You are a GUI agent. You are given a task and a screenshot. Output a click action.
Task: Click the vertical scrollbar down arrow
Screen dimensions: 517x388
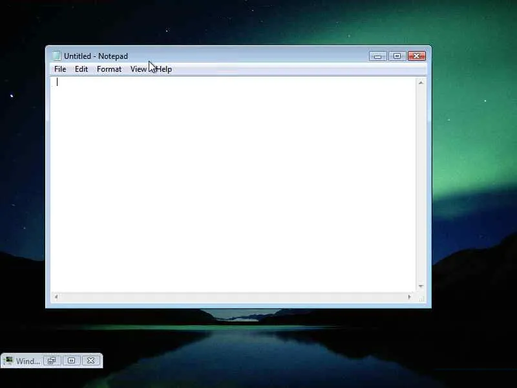pyautogui.click(x=421, y=286)
